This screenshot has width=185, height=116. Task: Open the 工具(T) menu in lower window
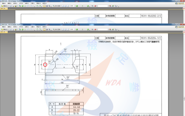[33, 27]
